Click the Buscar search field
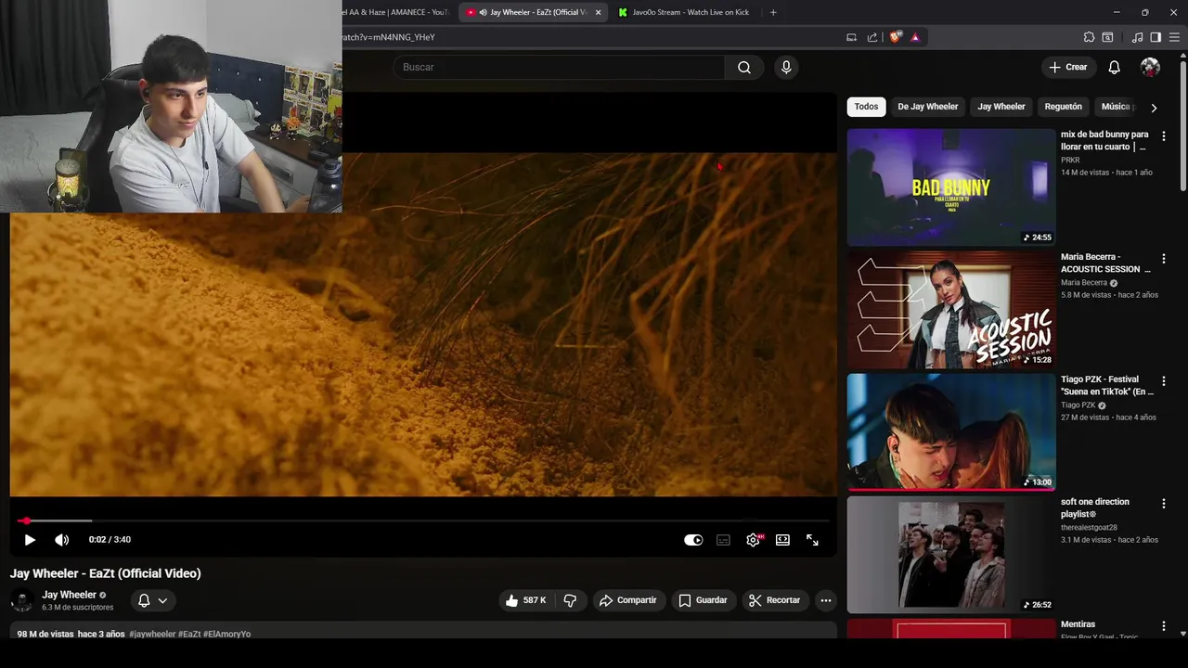The image size is (1188, 668). coord(558,67)
